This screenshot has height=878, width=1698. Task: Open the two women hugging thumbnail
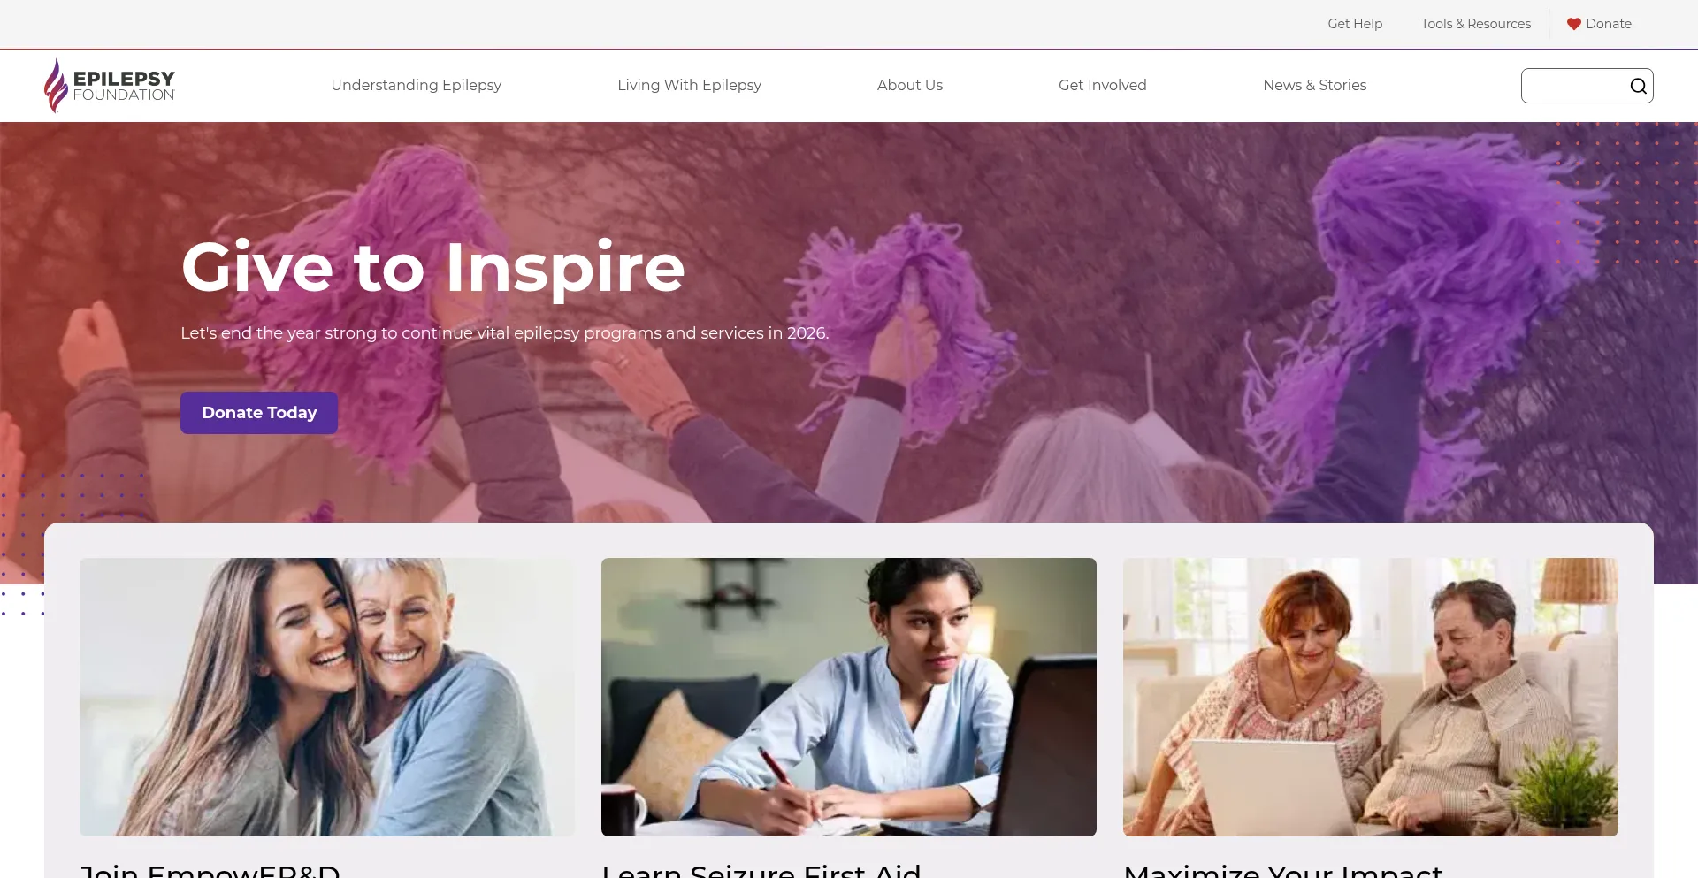327,697
